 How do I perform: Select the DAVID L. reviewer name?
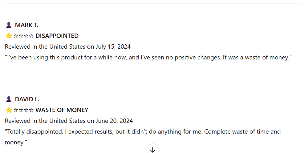coord(27,99)
